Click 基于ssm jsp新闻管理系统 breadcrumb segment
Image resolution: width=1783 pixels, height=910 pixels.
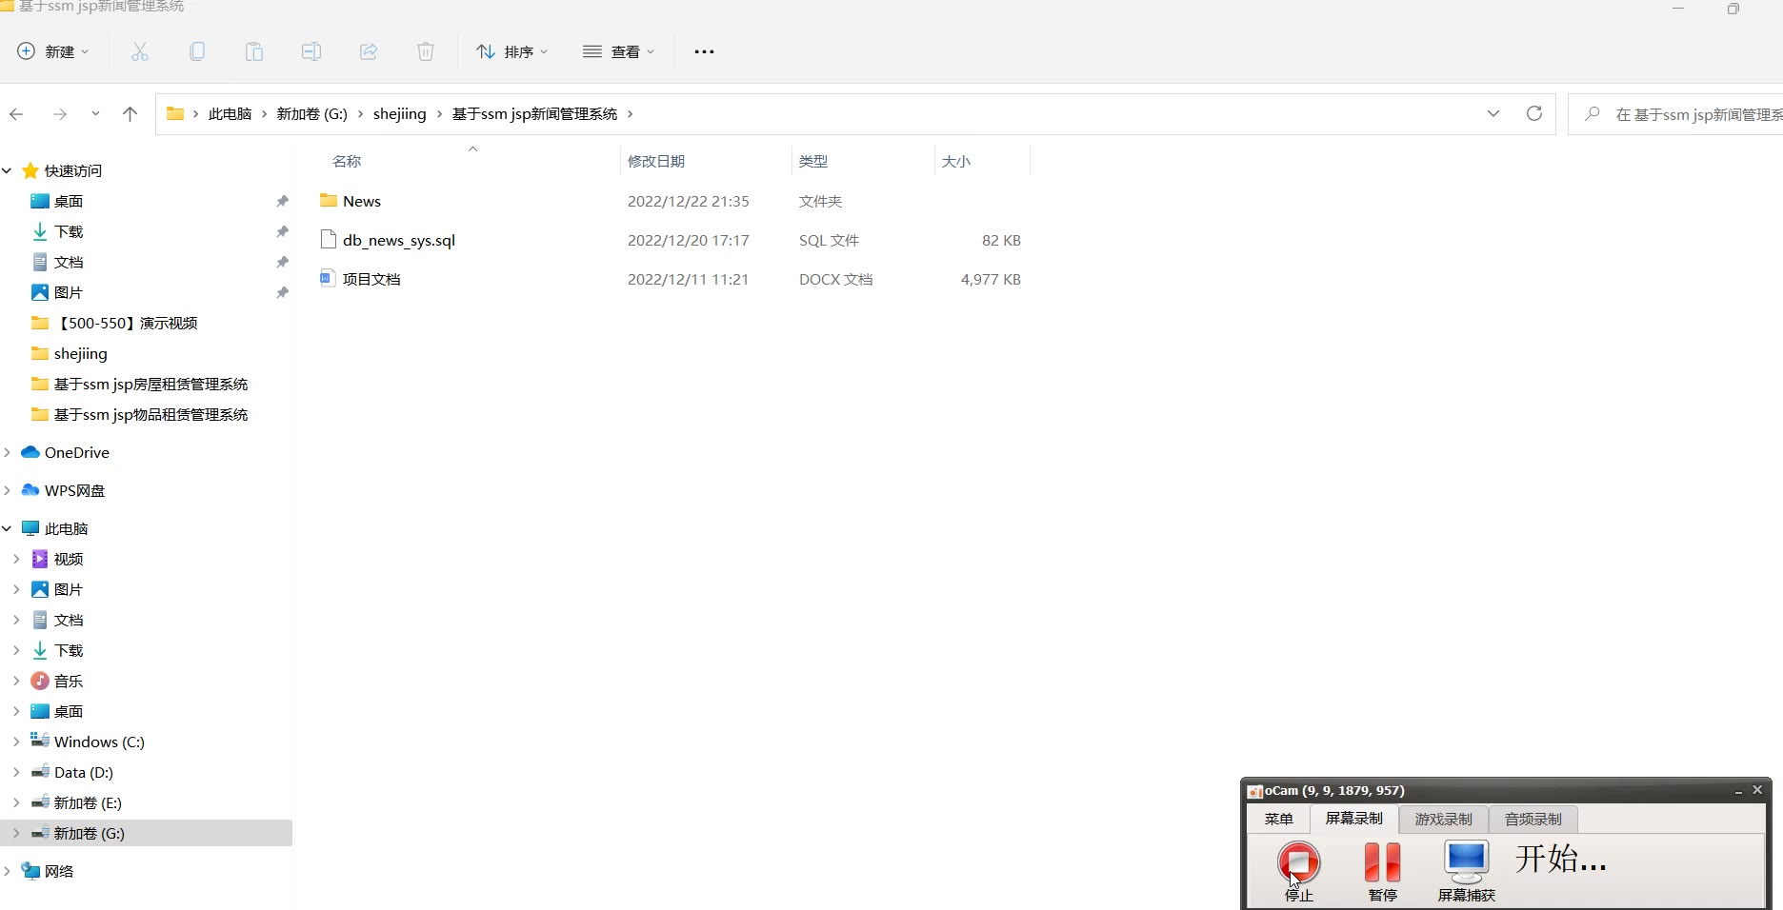534,114
